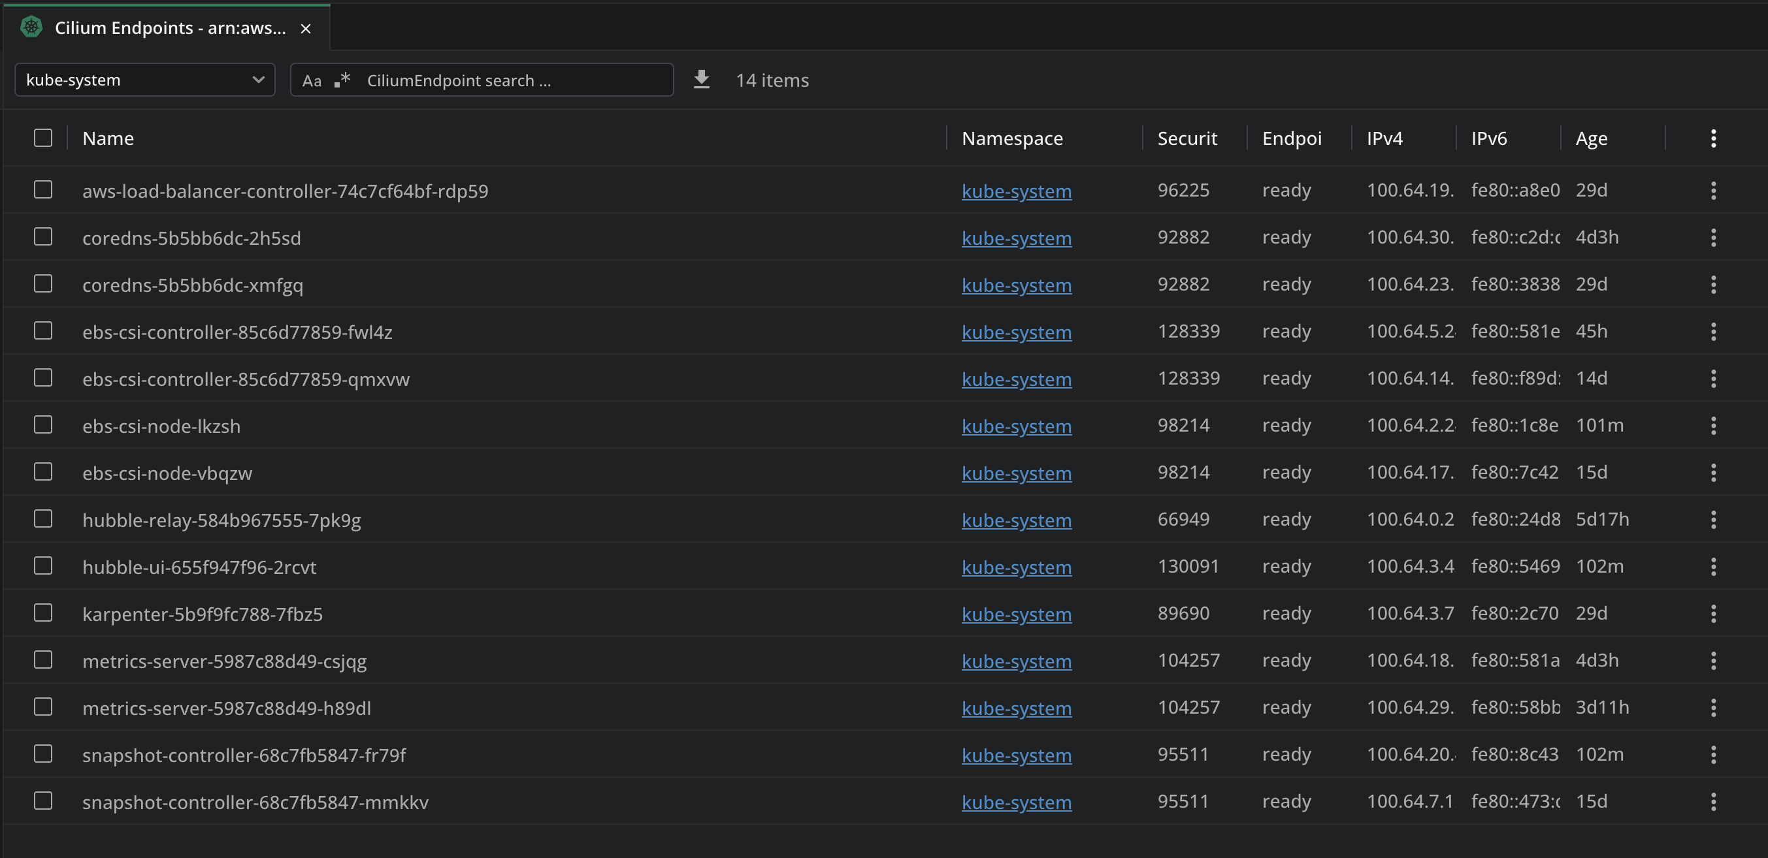1768x858 pixels.
Task: Open kube-system link in karpenter row
Action: 1017,614
